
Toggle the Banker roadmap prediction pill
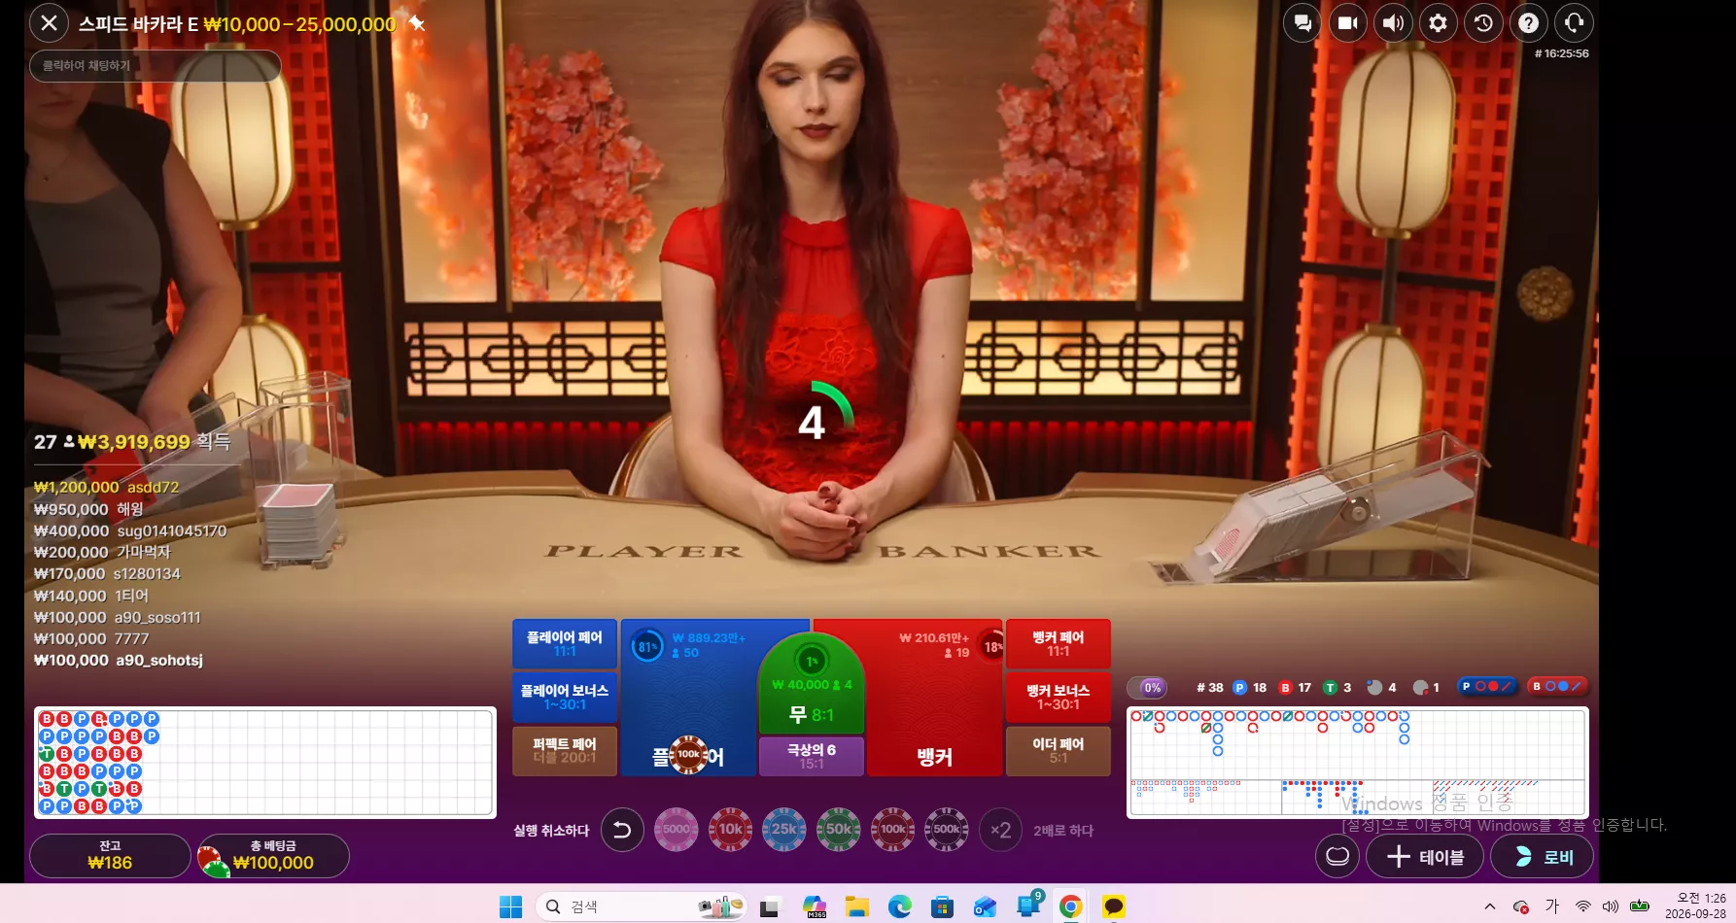tap(1557, 686)
